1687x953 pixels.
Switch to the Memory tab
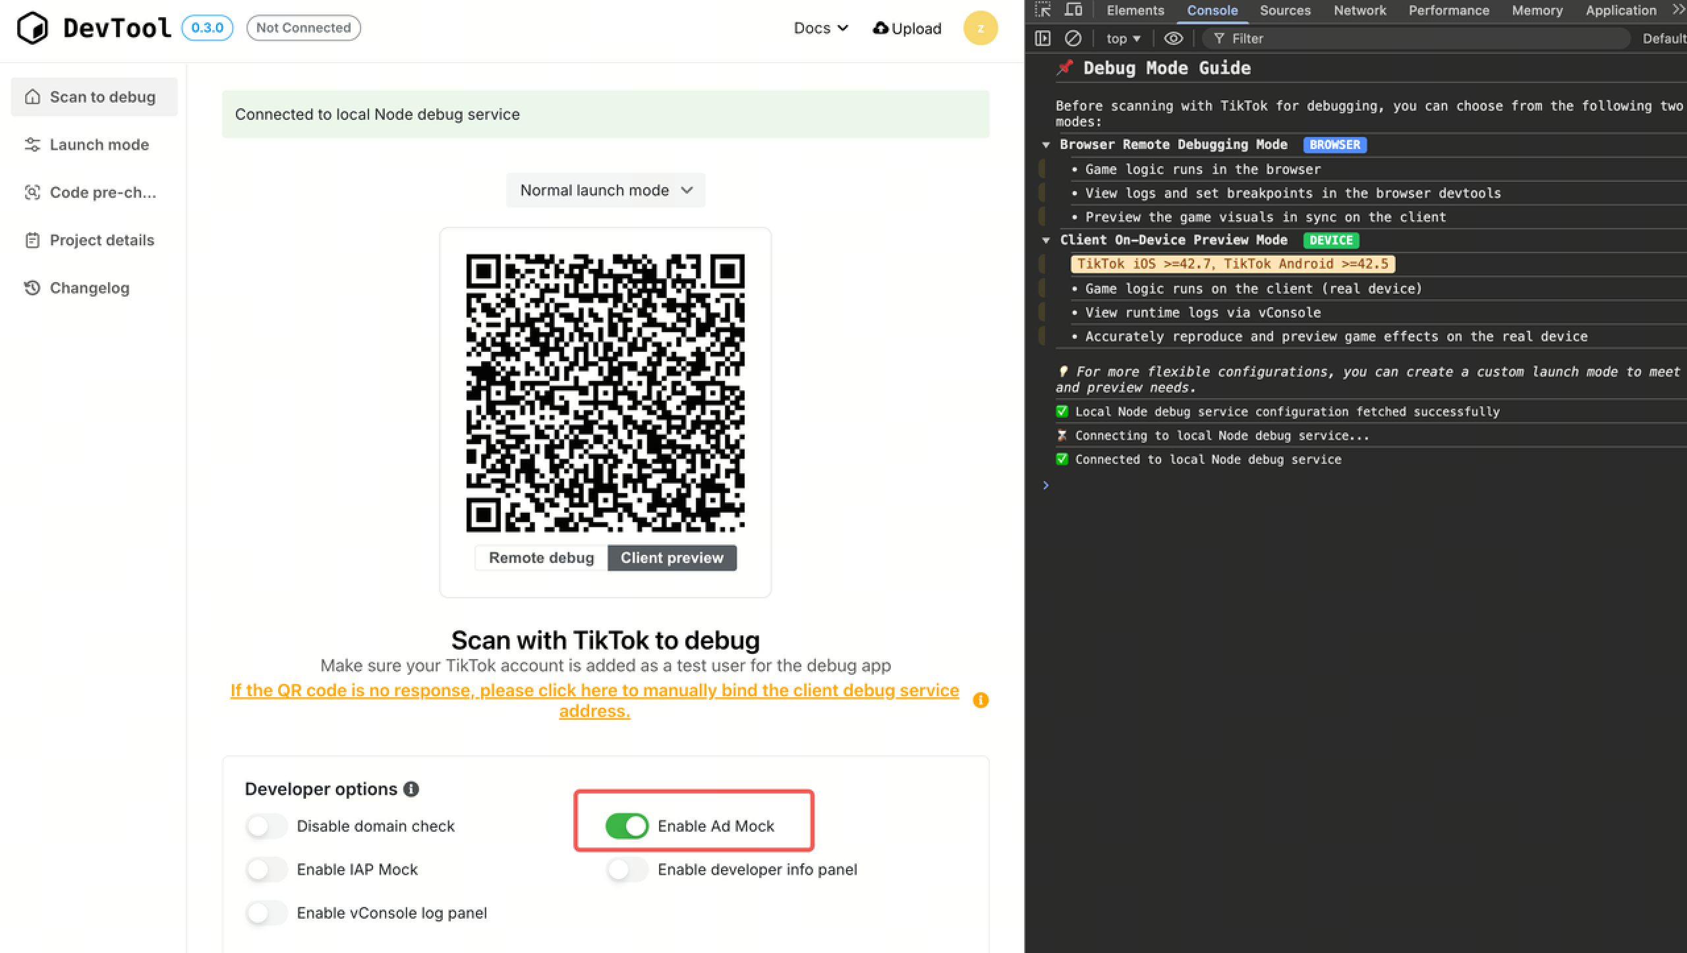click(x=1537, y=11)
